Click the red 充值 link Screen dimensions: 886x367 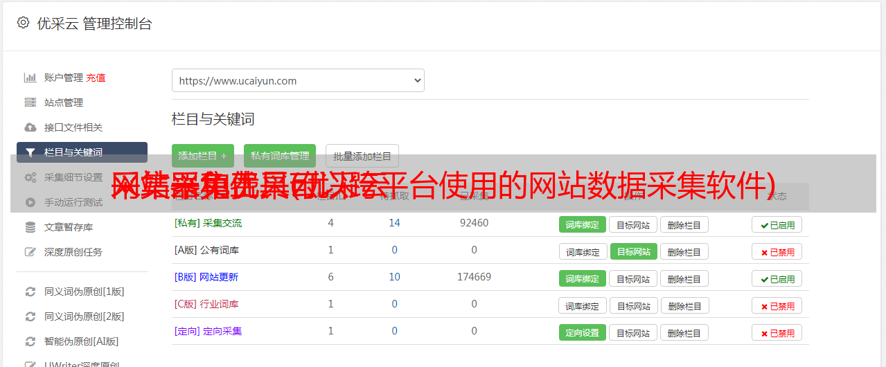click(x=96, y=78)
